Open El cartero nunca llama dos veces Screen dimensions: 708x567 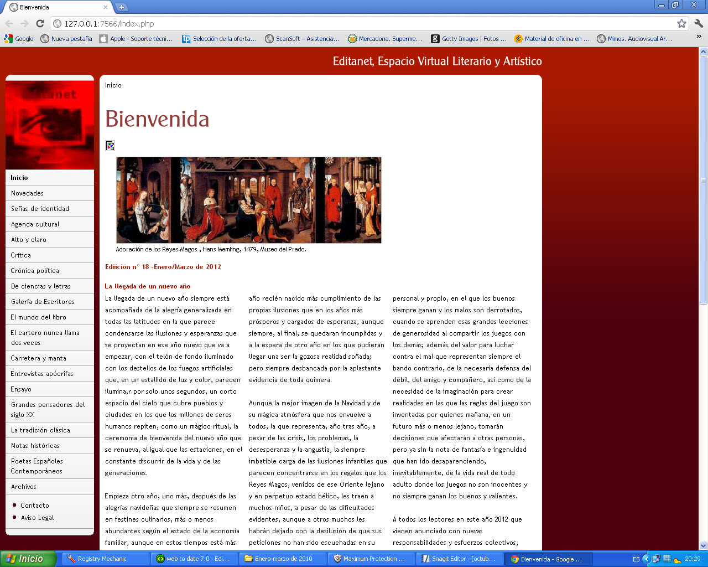[50, 338]
